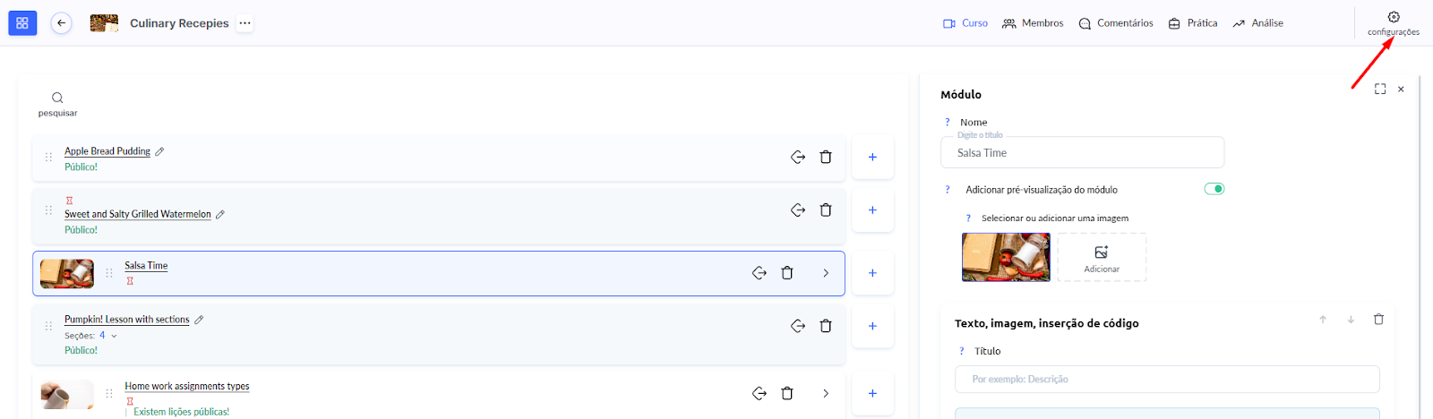Delete the text and image block

click(x=1378, y=320)
